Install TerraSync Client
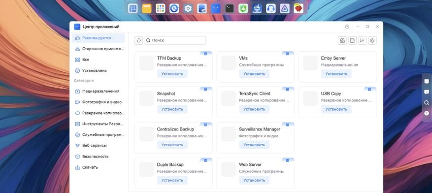Screen dimensions: 432x193 [x=254, y=109]
